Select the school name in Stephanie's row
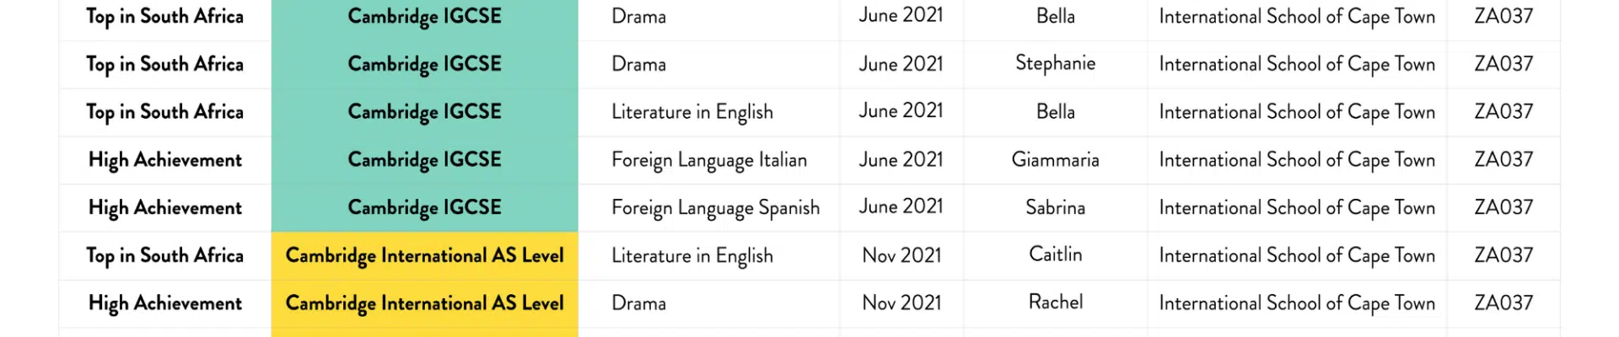1619x337 pixels. 1297,64
